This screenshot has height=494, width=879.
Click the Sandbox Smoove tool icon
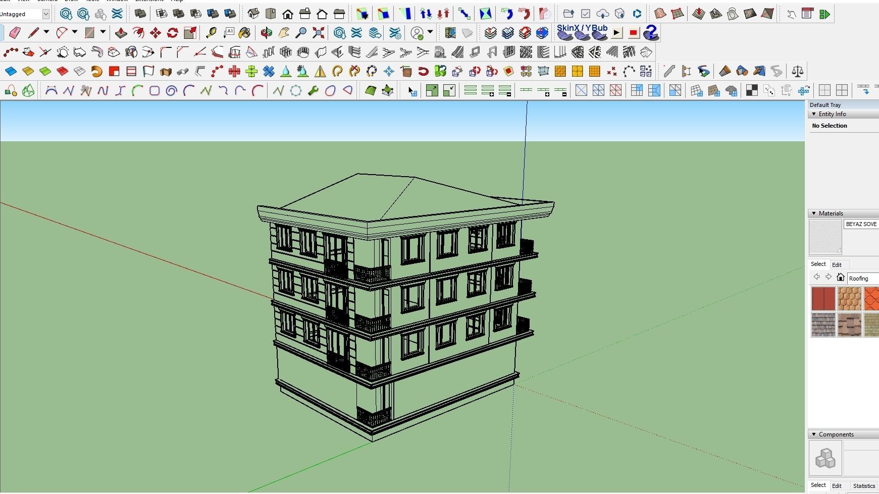(x=698, y=14)
